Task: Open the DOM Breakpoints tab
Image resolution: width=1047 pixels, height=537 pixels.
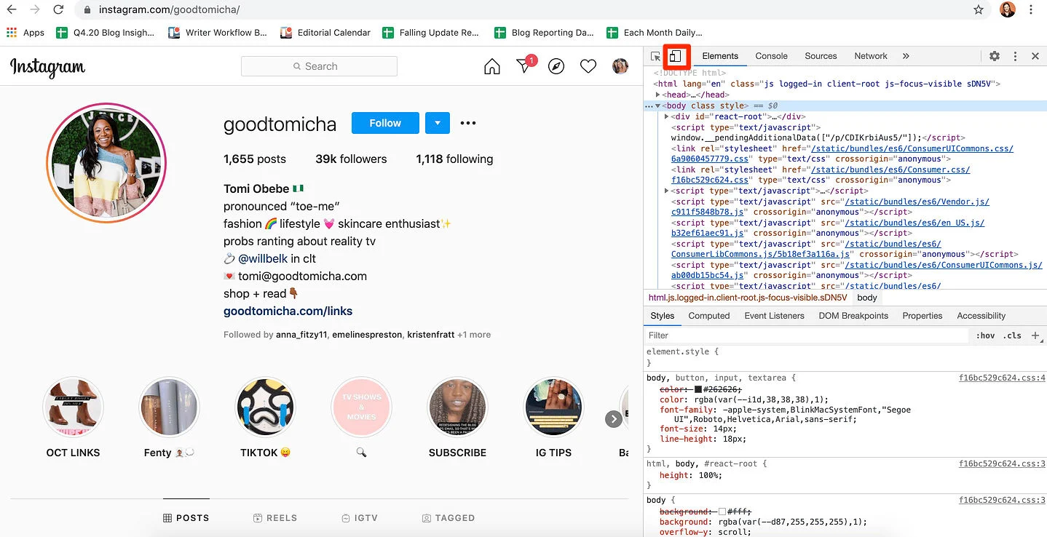Action: click(x=853, y=316)
